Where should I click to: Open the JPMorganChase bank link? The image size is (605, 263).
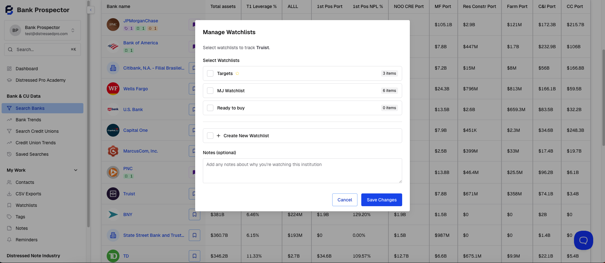(141, 21)
